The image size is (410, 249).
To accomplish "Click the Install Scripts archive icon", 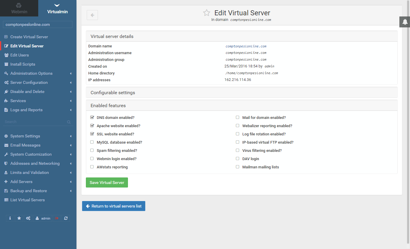I will tap(6, 64).
